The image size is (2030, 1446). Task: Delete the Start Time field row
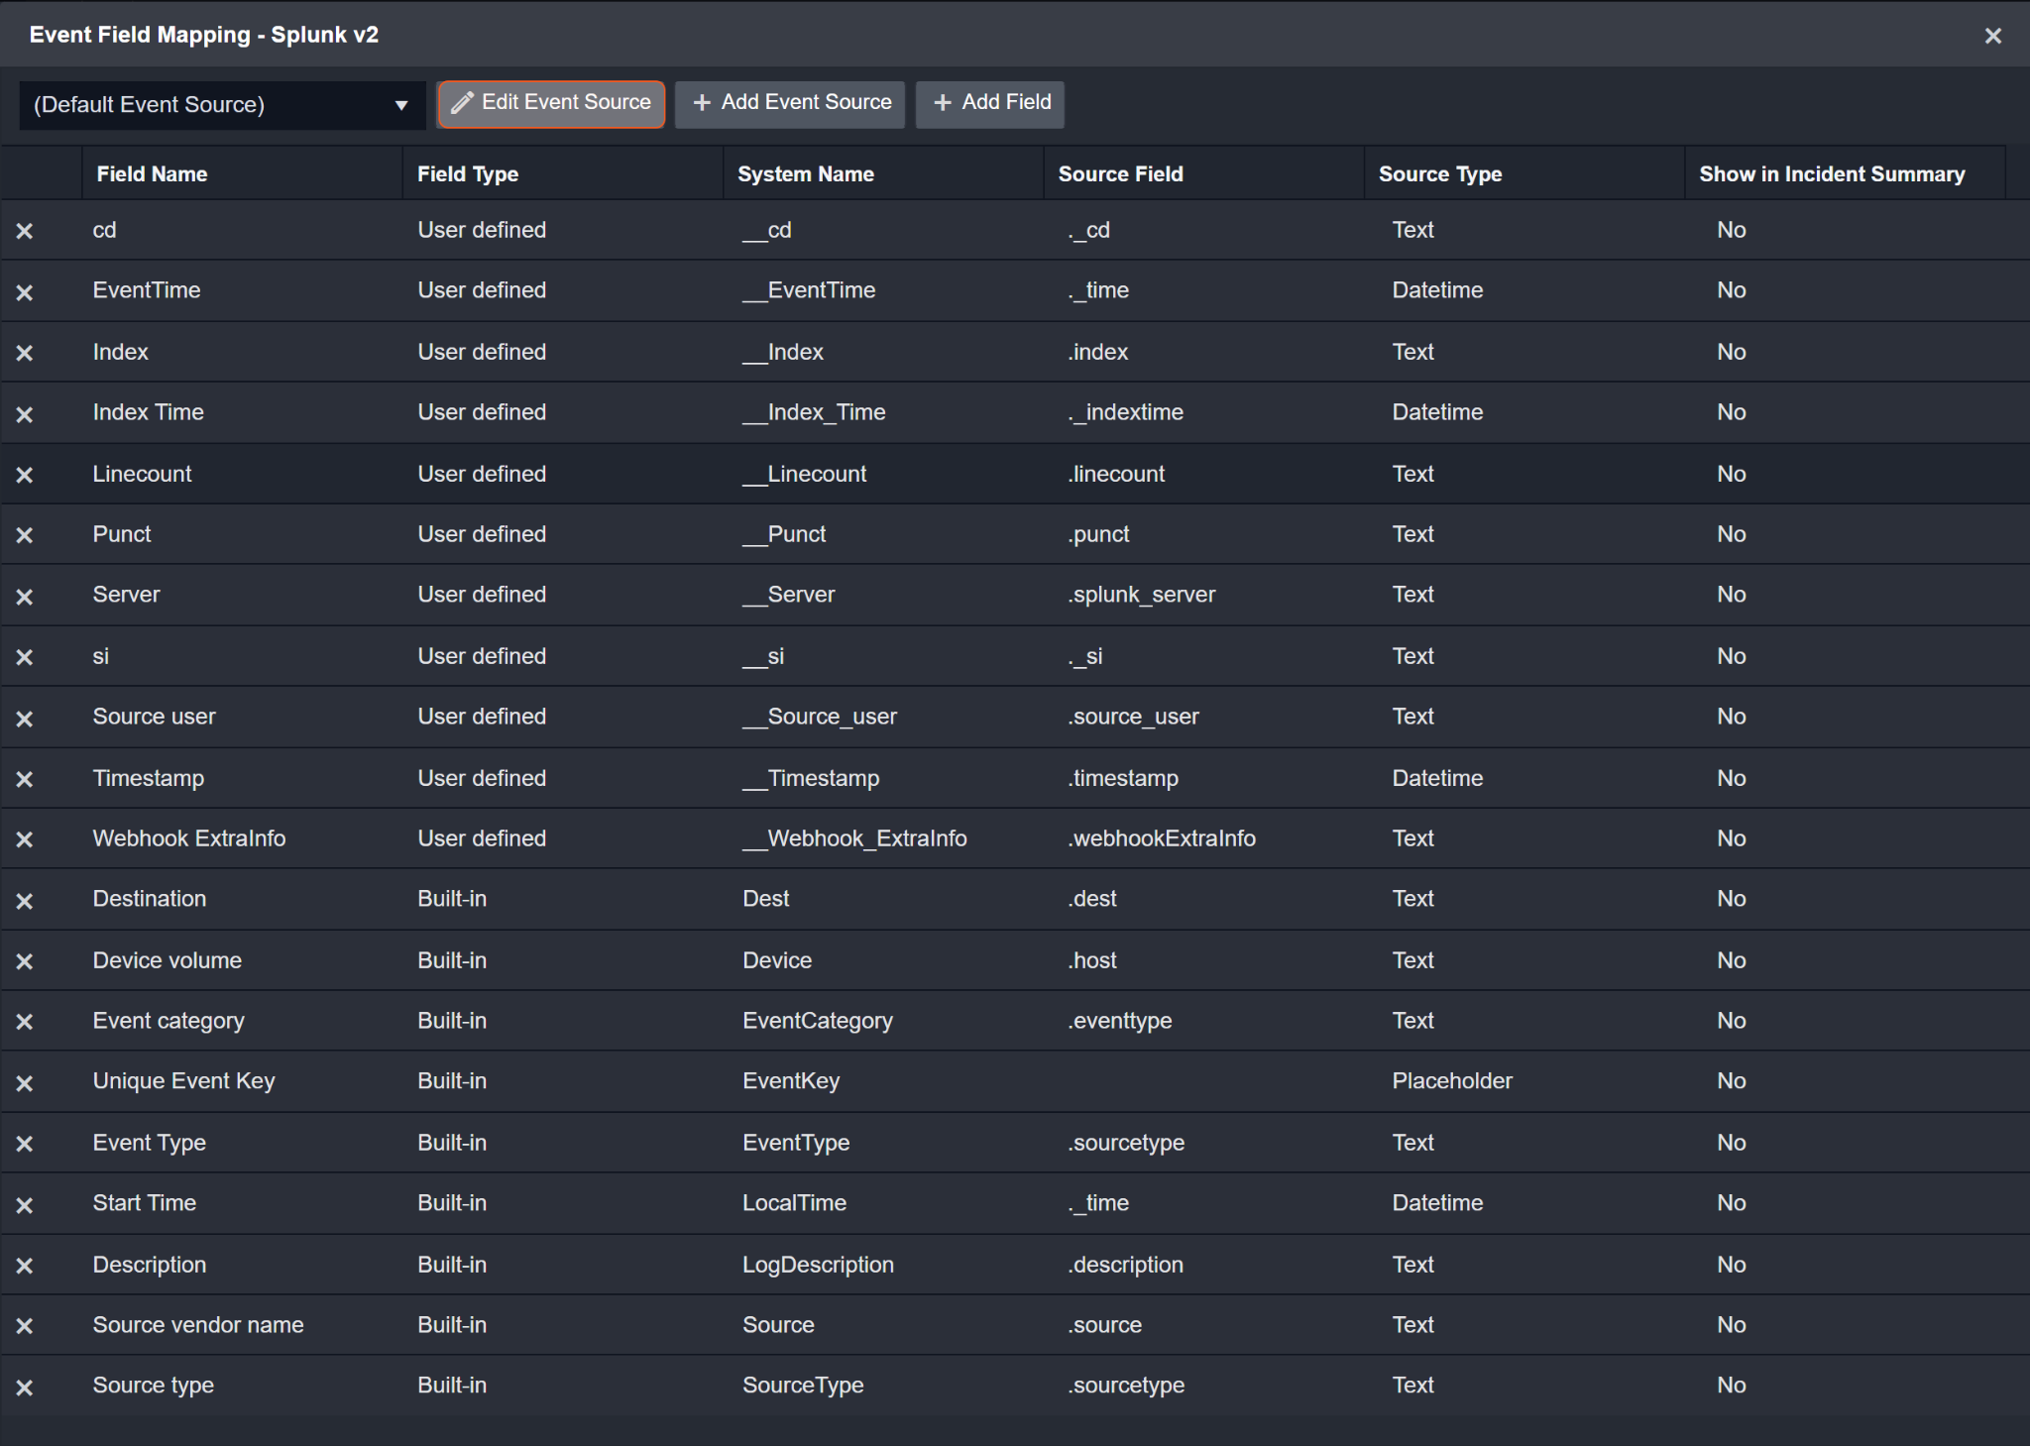click(x=25, y=1205)
